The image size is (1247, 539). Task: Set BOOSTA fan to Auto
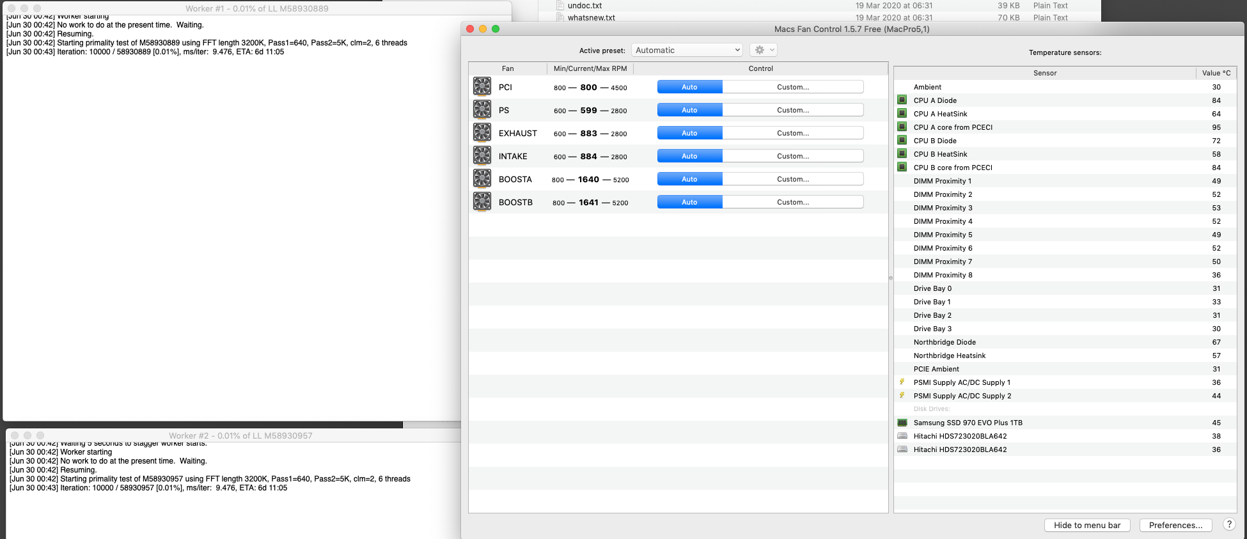(689, 179)
